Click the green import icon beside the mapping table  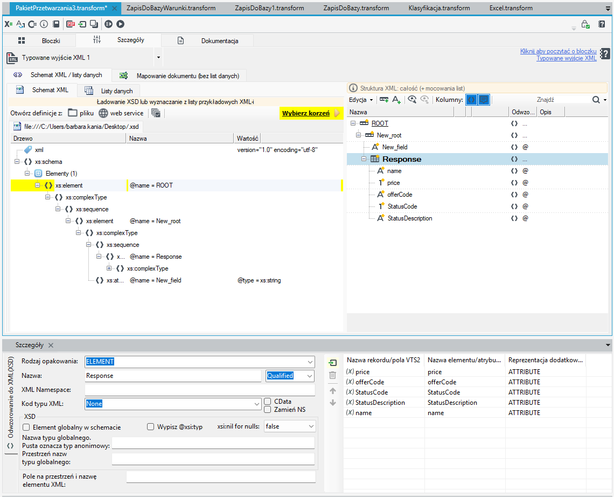click(333, 363)
